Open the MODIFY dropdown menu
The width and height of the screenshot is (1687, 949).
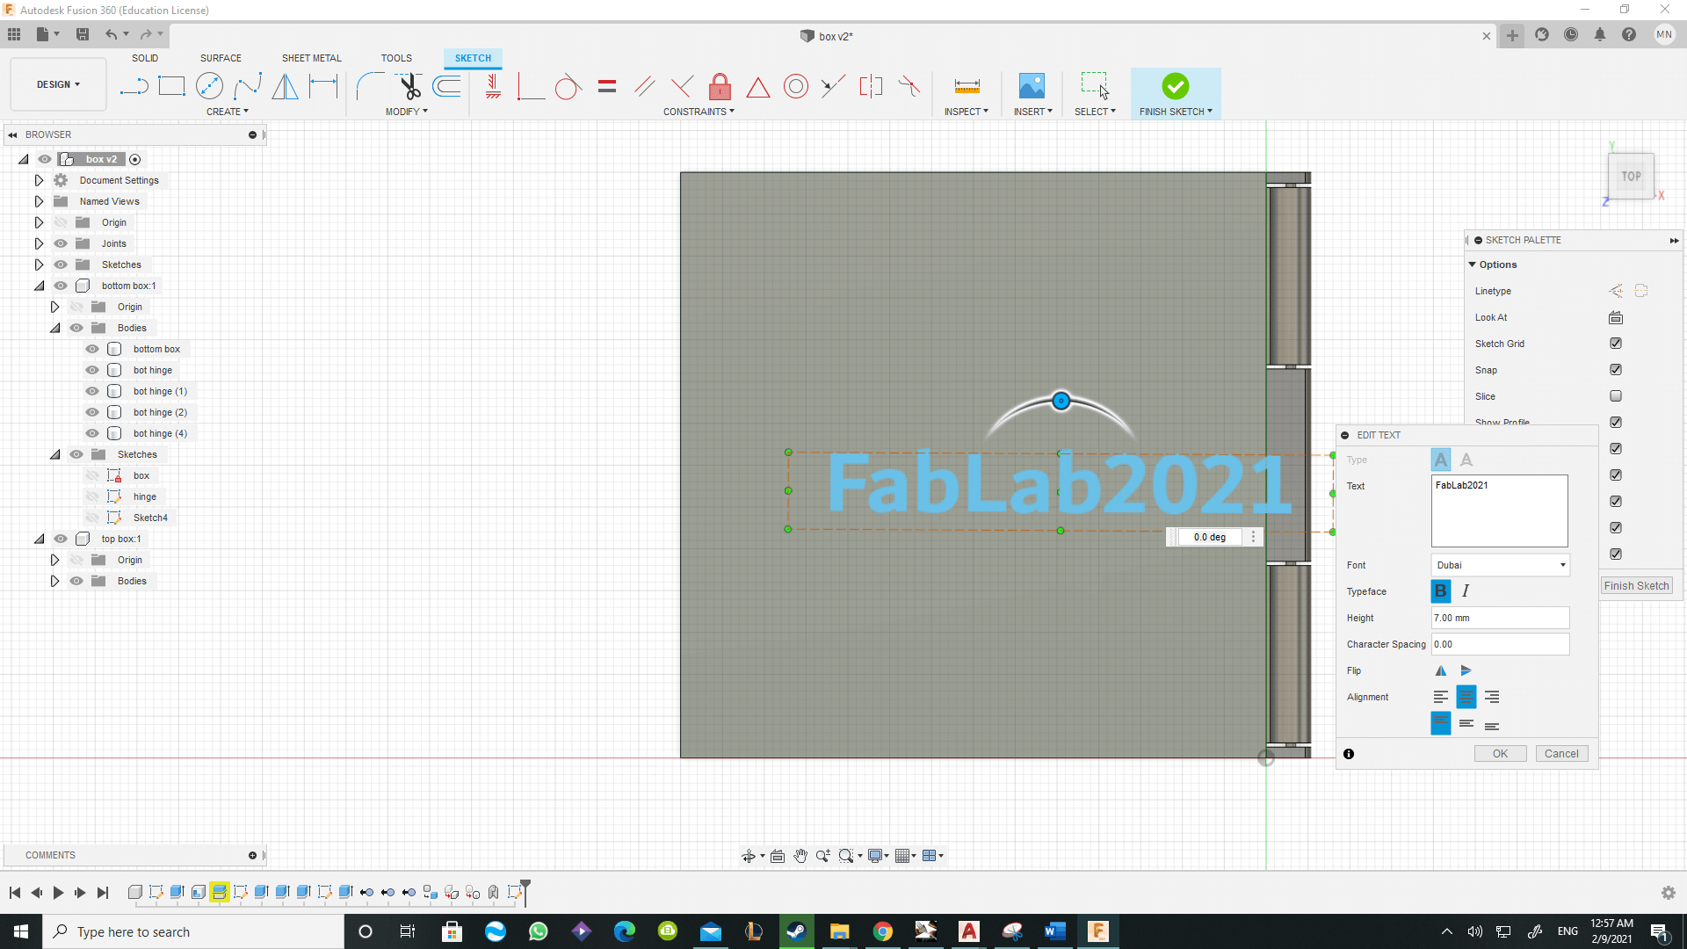point(407,112)
